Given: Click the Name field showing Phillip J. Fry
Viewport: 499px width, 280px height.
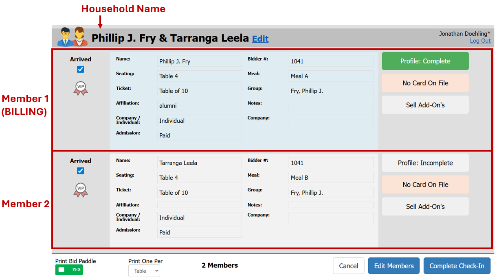Looking at the screenshot, I should [200, 61].
